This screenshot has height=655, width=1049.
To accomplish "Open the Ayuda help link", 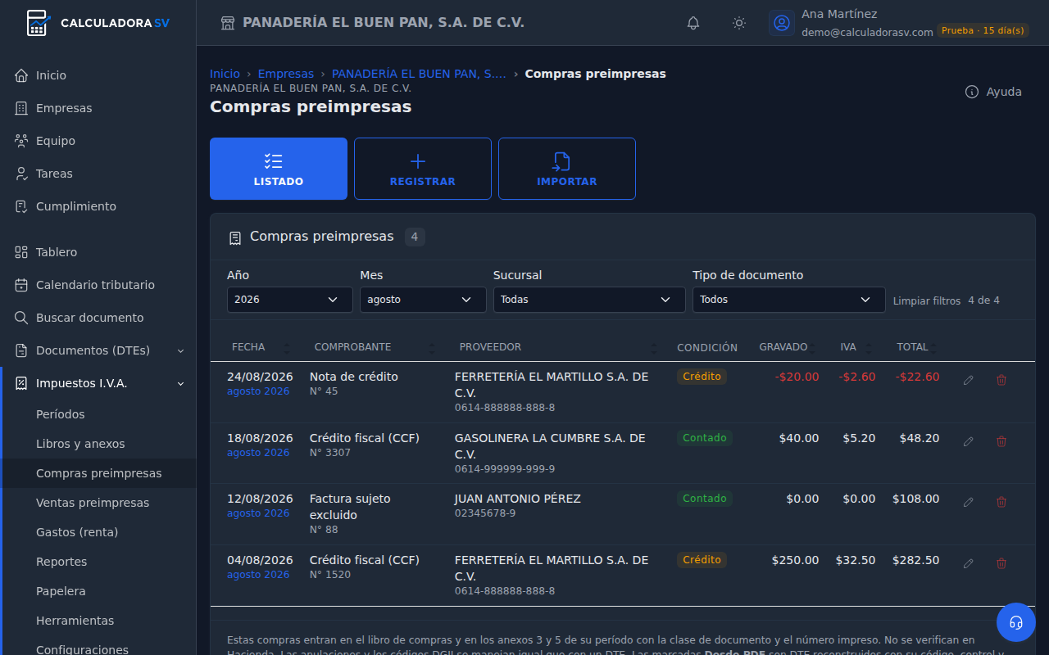I will click(993, 92).
